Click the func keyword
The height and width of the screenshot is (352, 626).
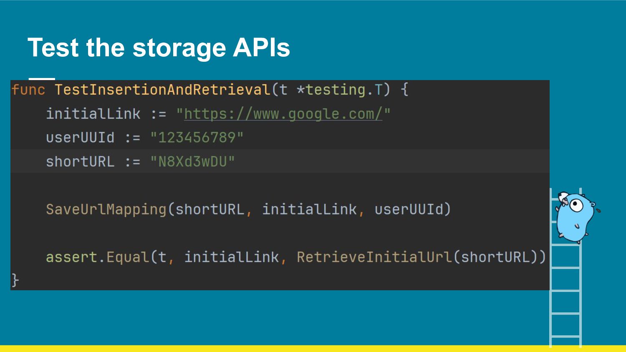(28, 90)
